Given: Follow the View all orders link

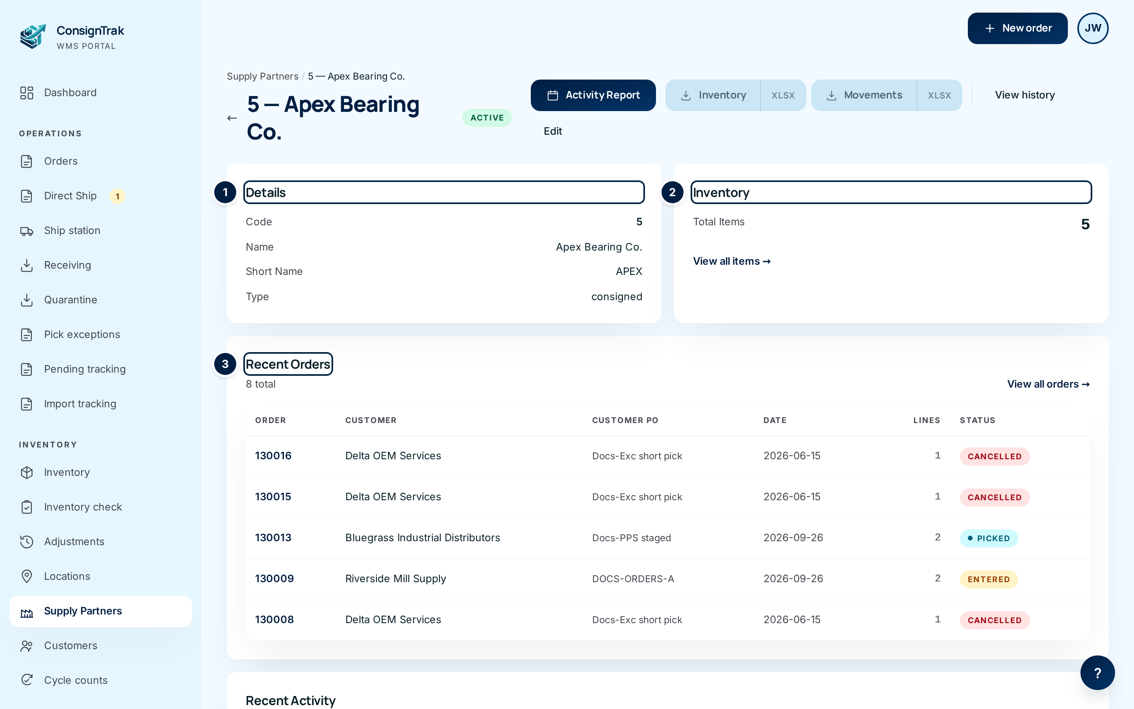Looking at the screenshot, I should (1048, 384).
